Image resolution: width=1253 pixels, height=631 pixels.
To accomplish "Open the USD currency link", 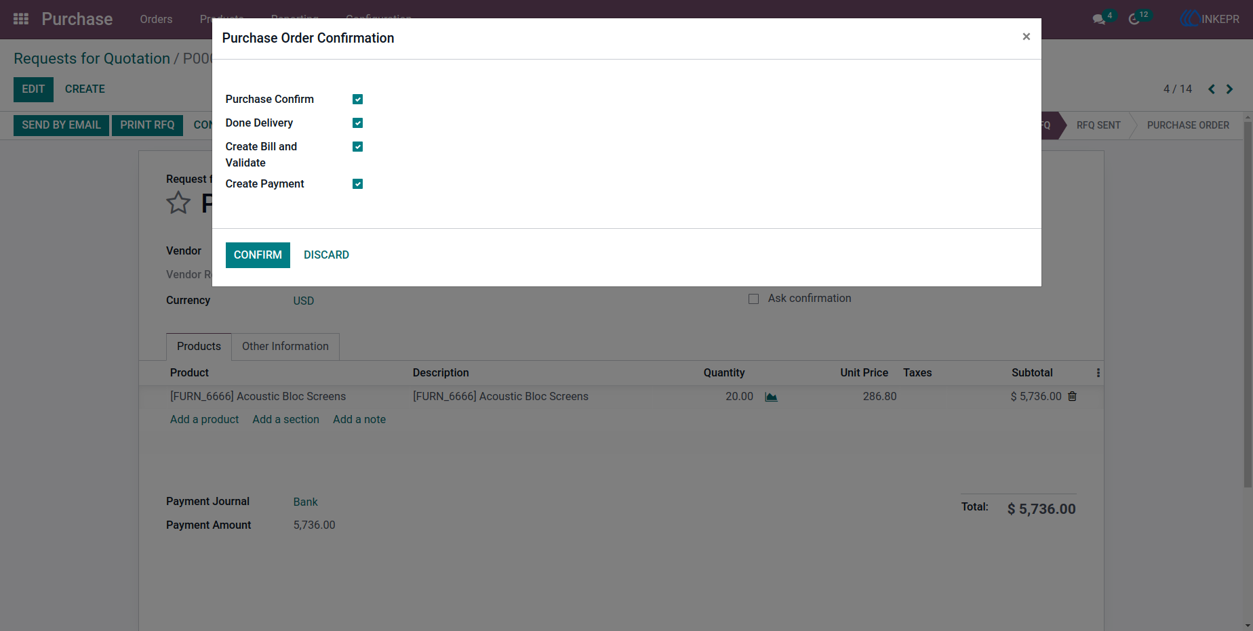I will point(303,301).
